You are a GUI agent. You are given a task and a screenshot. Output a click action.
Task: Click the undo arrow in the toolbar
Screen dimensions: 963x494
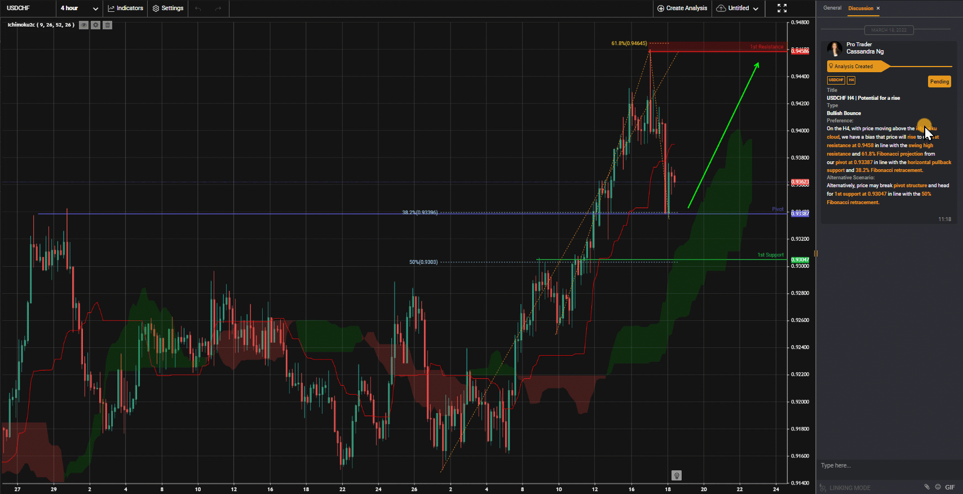[x=198, y=8]
